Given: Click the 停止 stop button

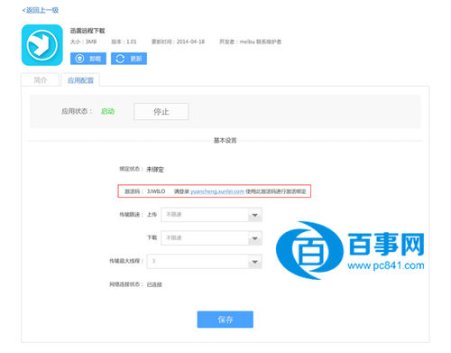Looking at the screenshot, I should pyautogui.click(x=161, y=112).
